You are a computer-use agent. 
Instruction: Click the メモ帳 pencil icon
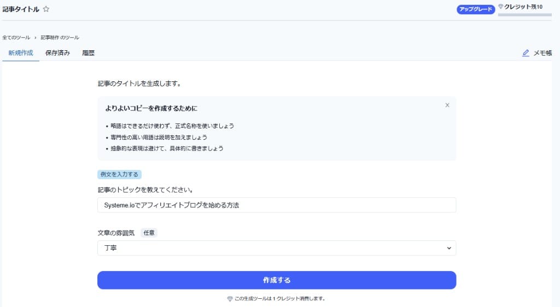pyautogui.click(x=526, y=53)
